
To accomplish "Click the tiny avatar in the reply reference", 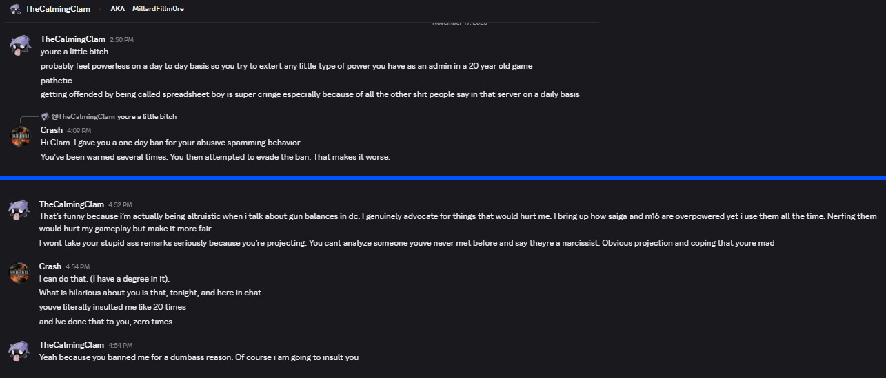I will (x=45, y=117).
